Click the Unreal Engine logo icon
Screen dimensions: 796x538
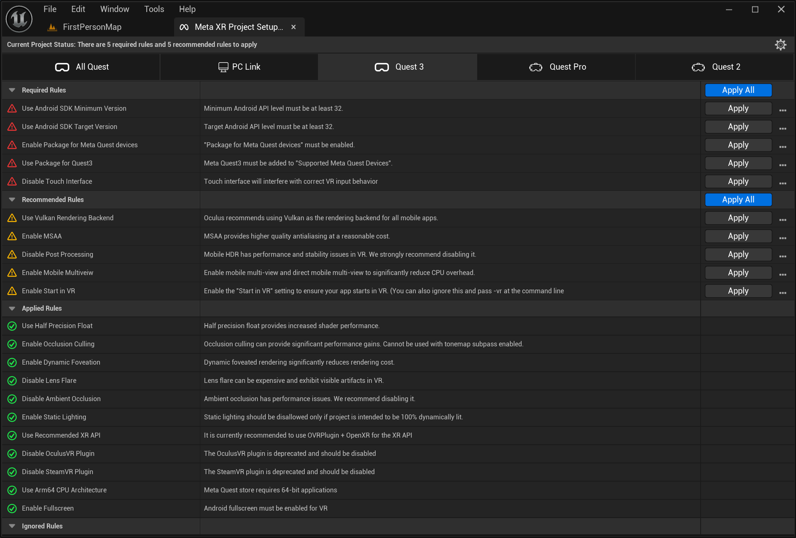[19, 19]
